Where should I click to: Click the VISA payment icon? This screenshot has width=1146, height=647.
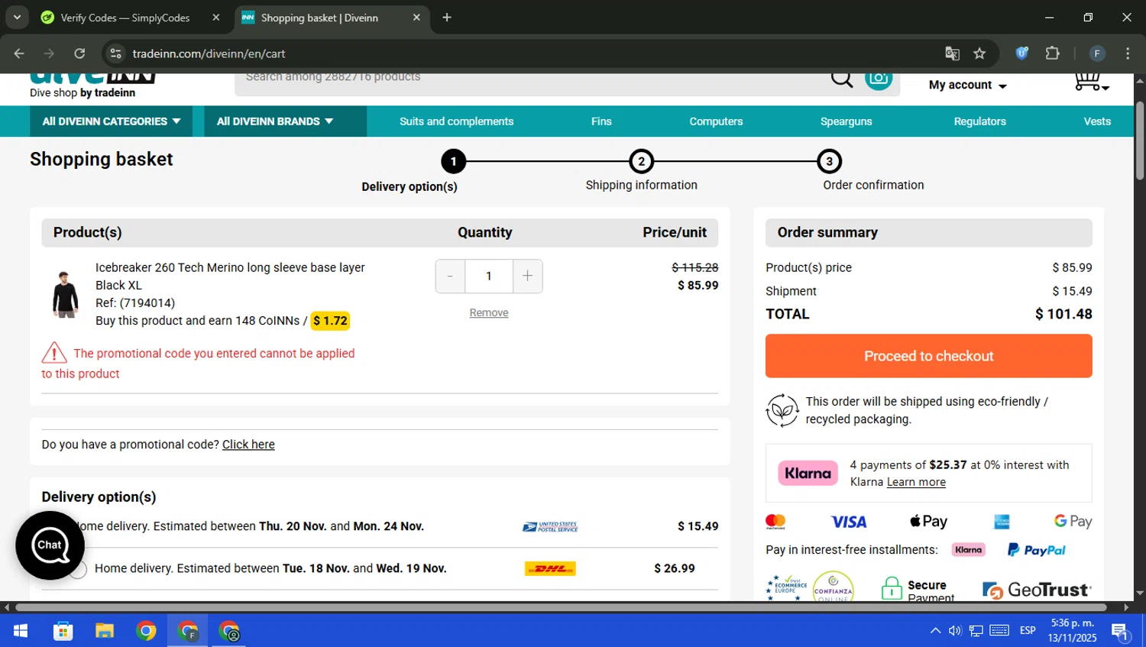tap(849, 522)
